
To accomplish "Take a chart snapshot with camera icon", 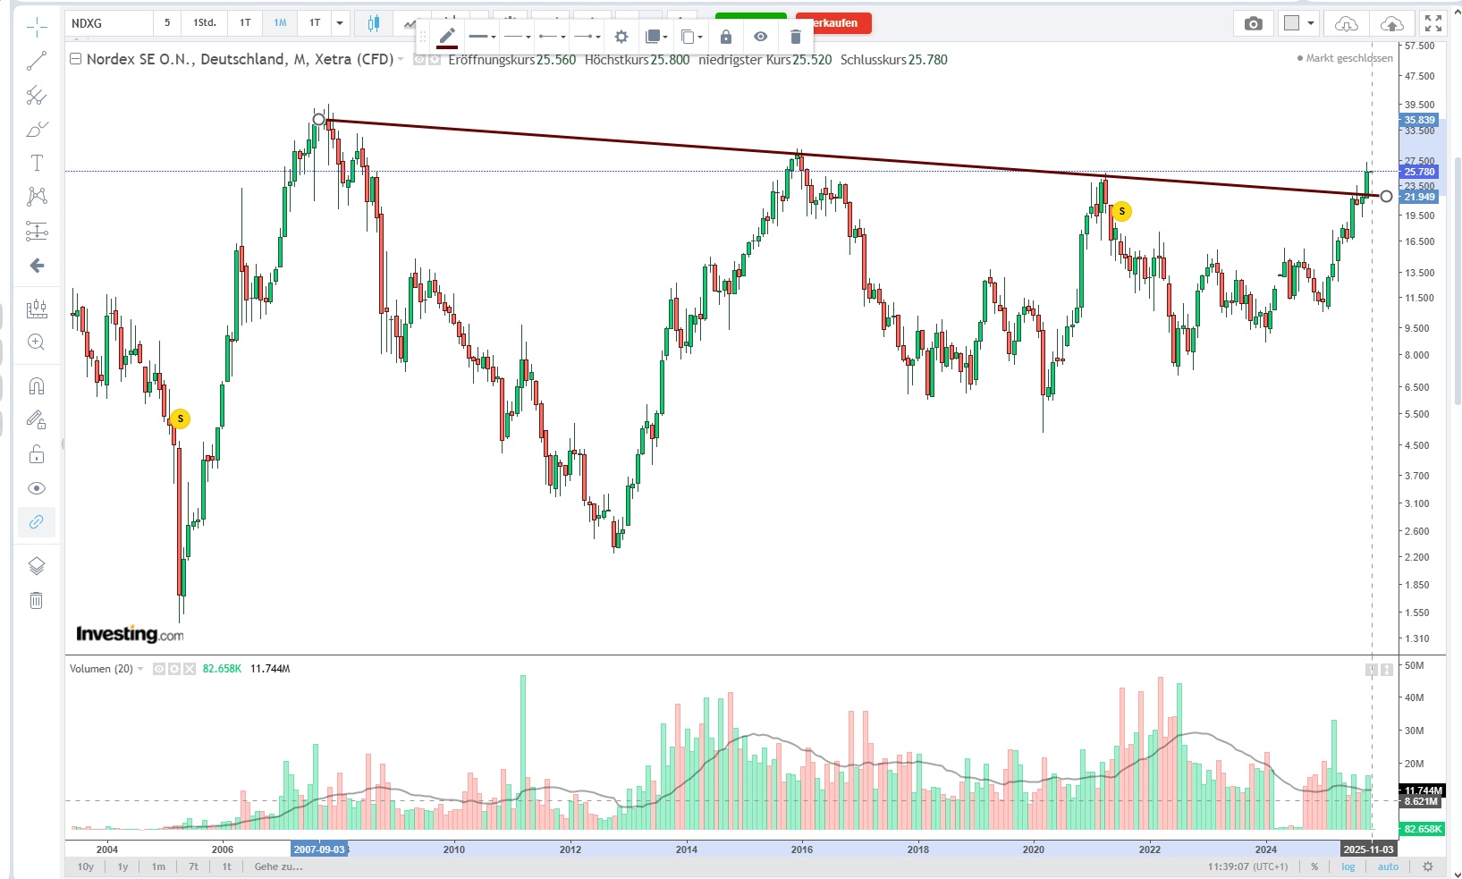I will click(x=1254, y=23).
